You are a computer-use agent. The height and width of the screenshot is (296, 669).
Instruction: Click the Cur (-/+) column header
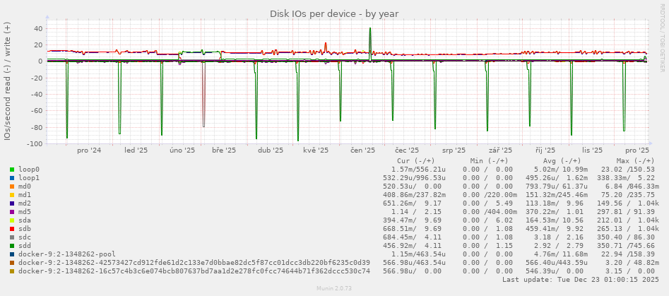pyautogui.click(x=416, y=161)
